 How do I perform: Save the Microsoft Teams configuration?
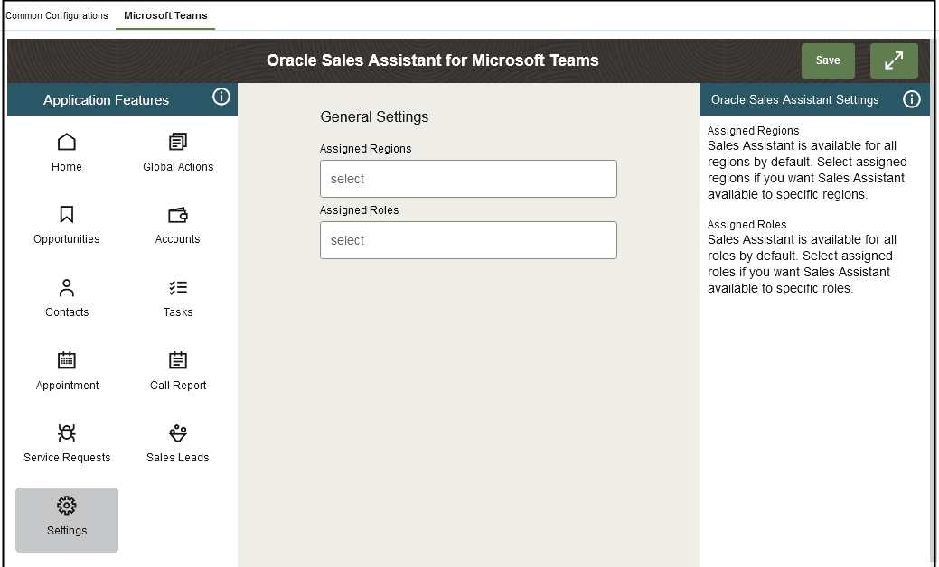828,60
